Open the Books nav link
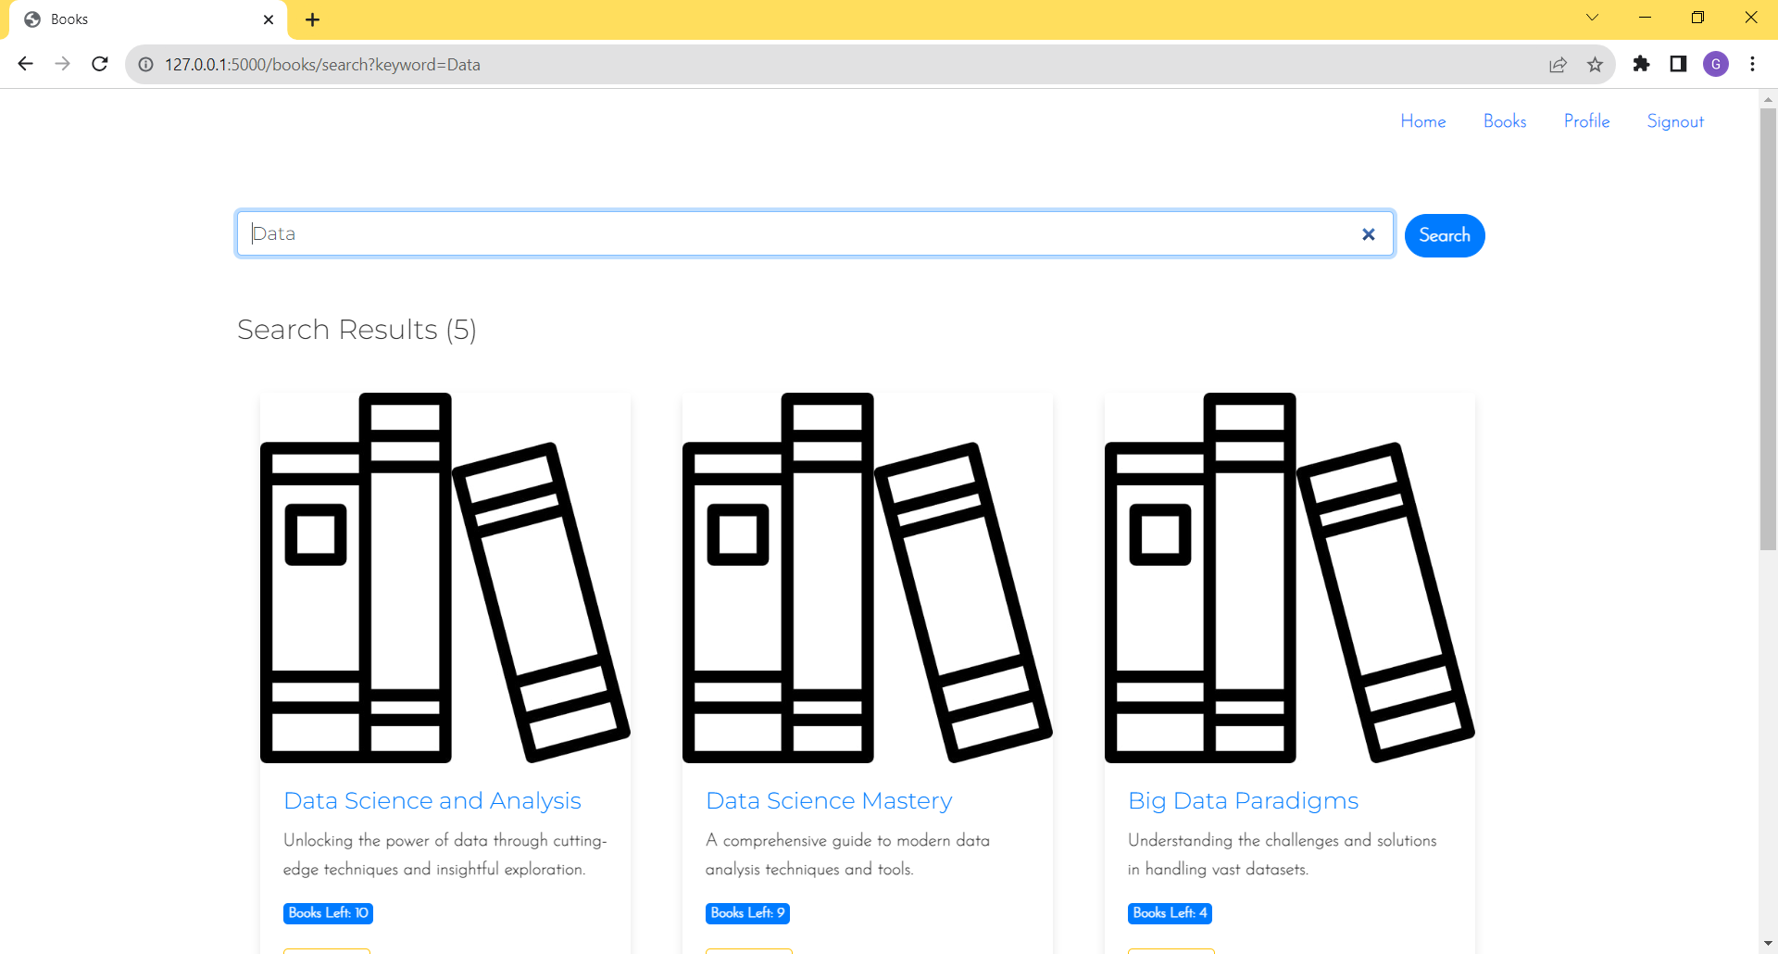The height and width of the screenshot is (954, 1778). click(1505, 121)
